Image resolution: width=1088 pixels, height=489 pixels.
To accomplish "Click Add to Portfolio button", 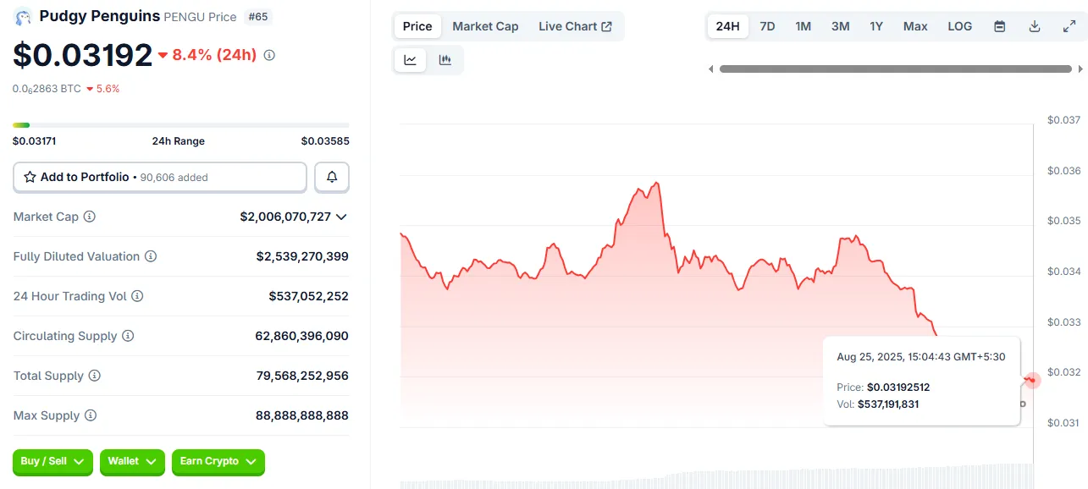I will tap(160, 177).
